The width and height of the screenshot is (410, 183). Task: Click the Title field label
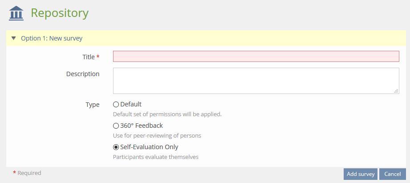pyautogui.click(x=89, y=57)
